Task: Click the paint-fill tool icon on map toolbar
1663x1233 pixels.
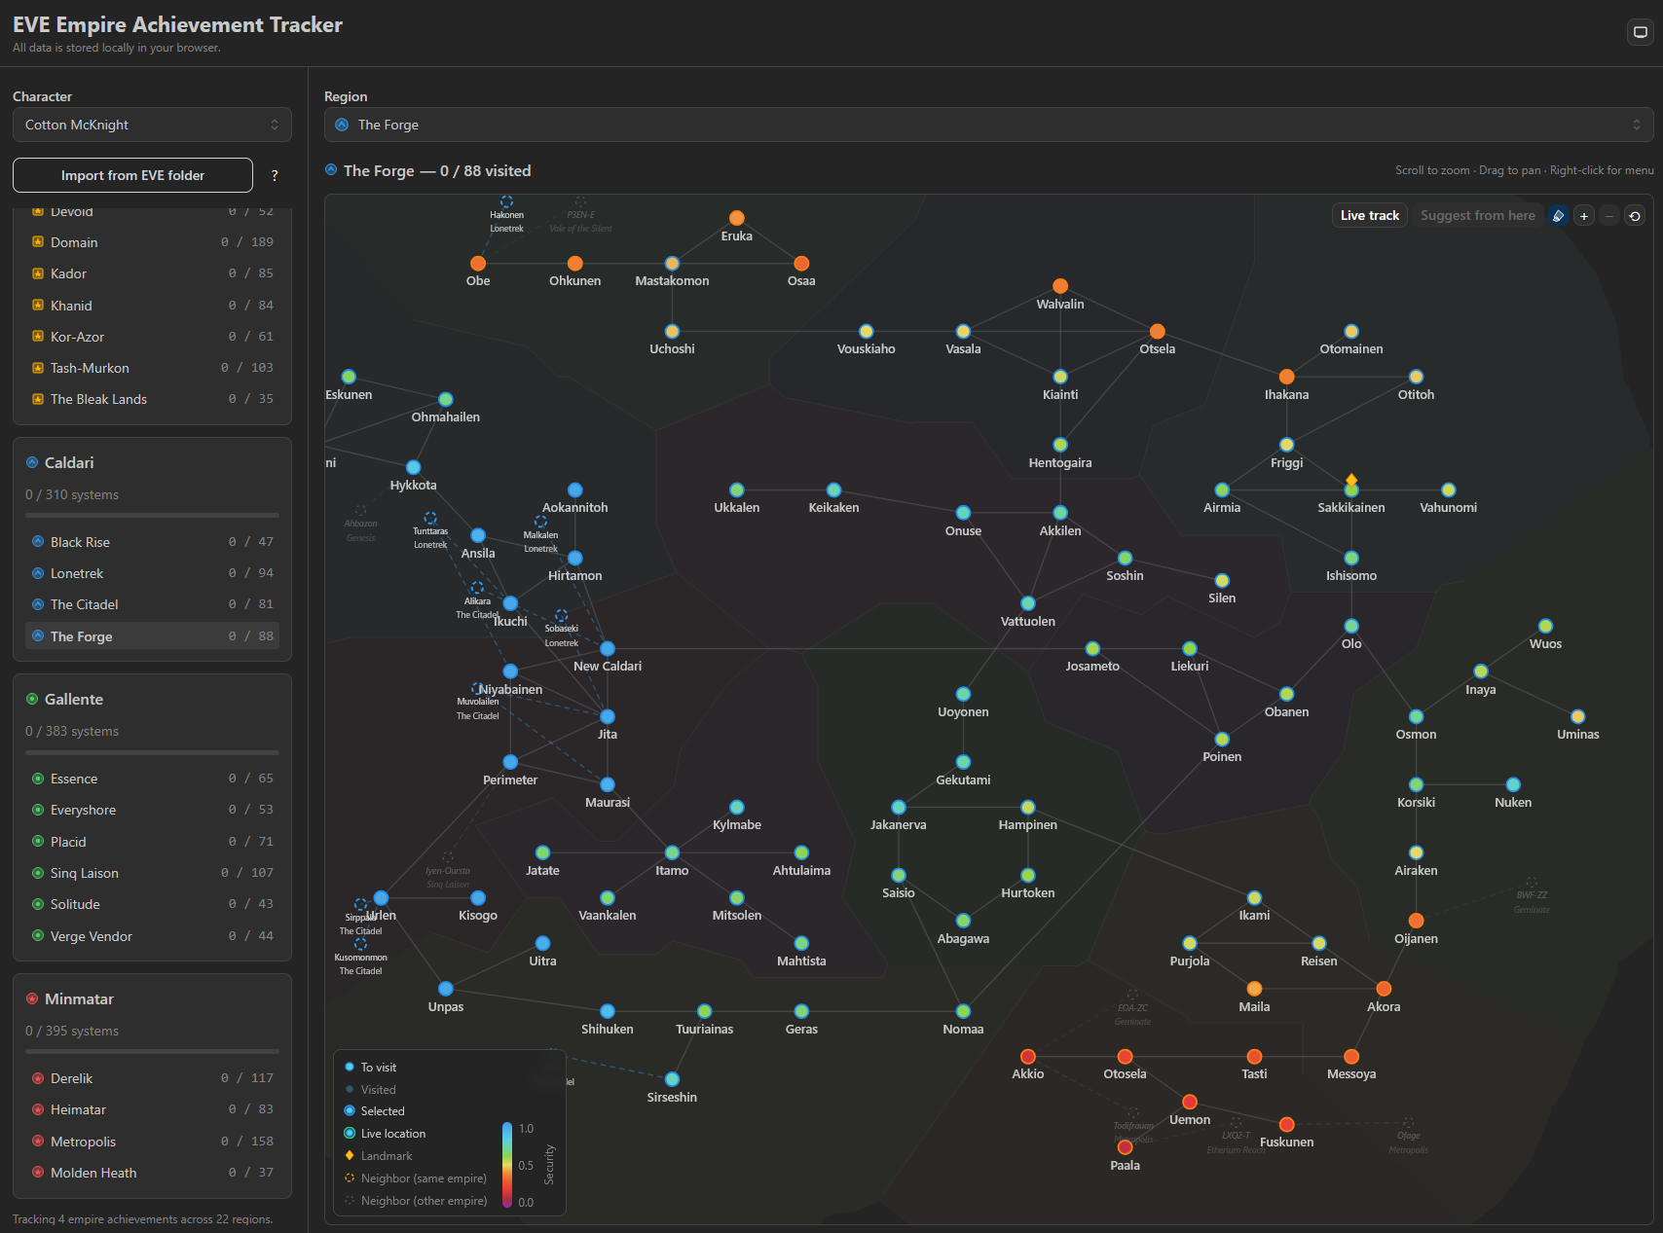Action: [1558, 216]
